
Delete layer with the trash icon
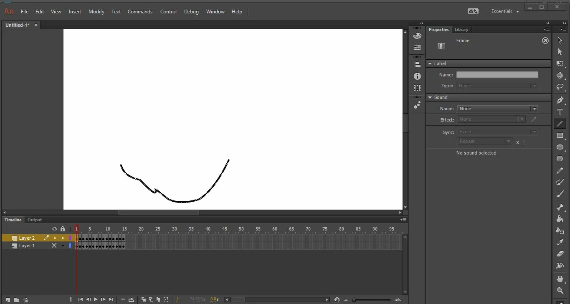25,300
